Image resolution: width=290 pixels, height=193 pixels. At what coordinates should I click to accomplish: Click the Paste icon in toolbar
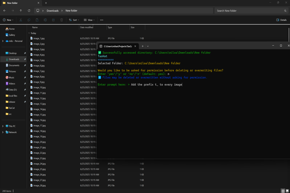point(37,20)
